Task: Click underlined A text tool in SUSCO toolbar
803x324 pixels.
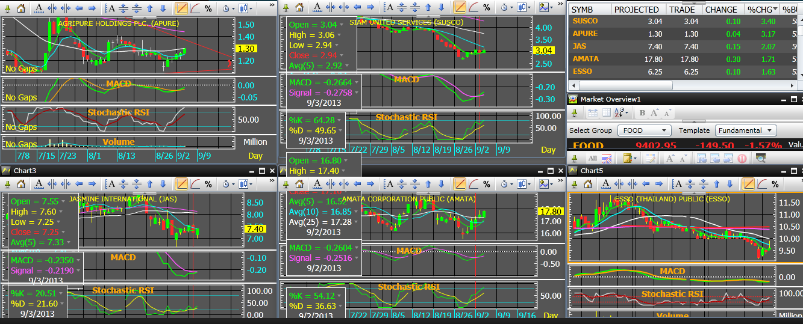Action: pyautogui.click(x=317, y=8)
